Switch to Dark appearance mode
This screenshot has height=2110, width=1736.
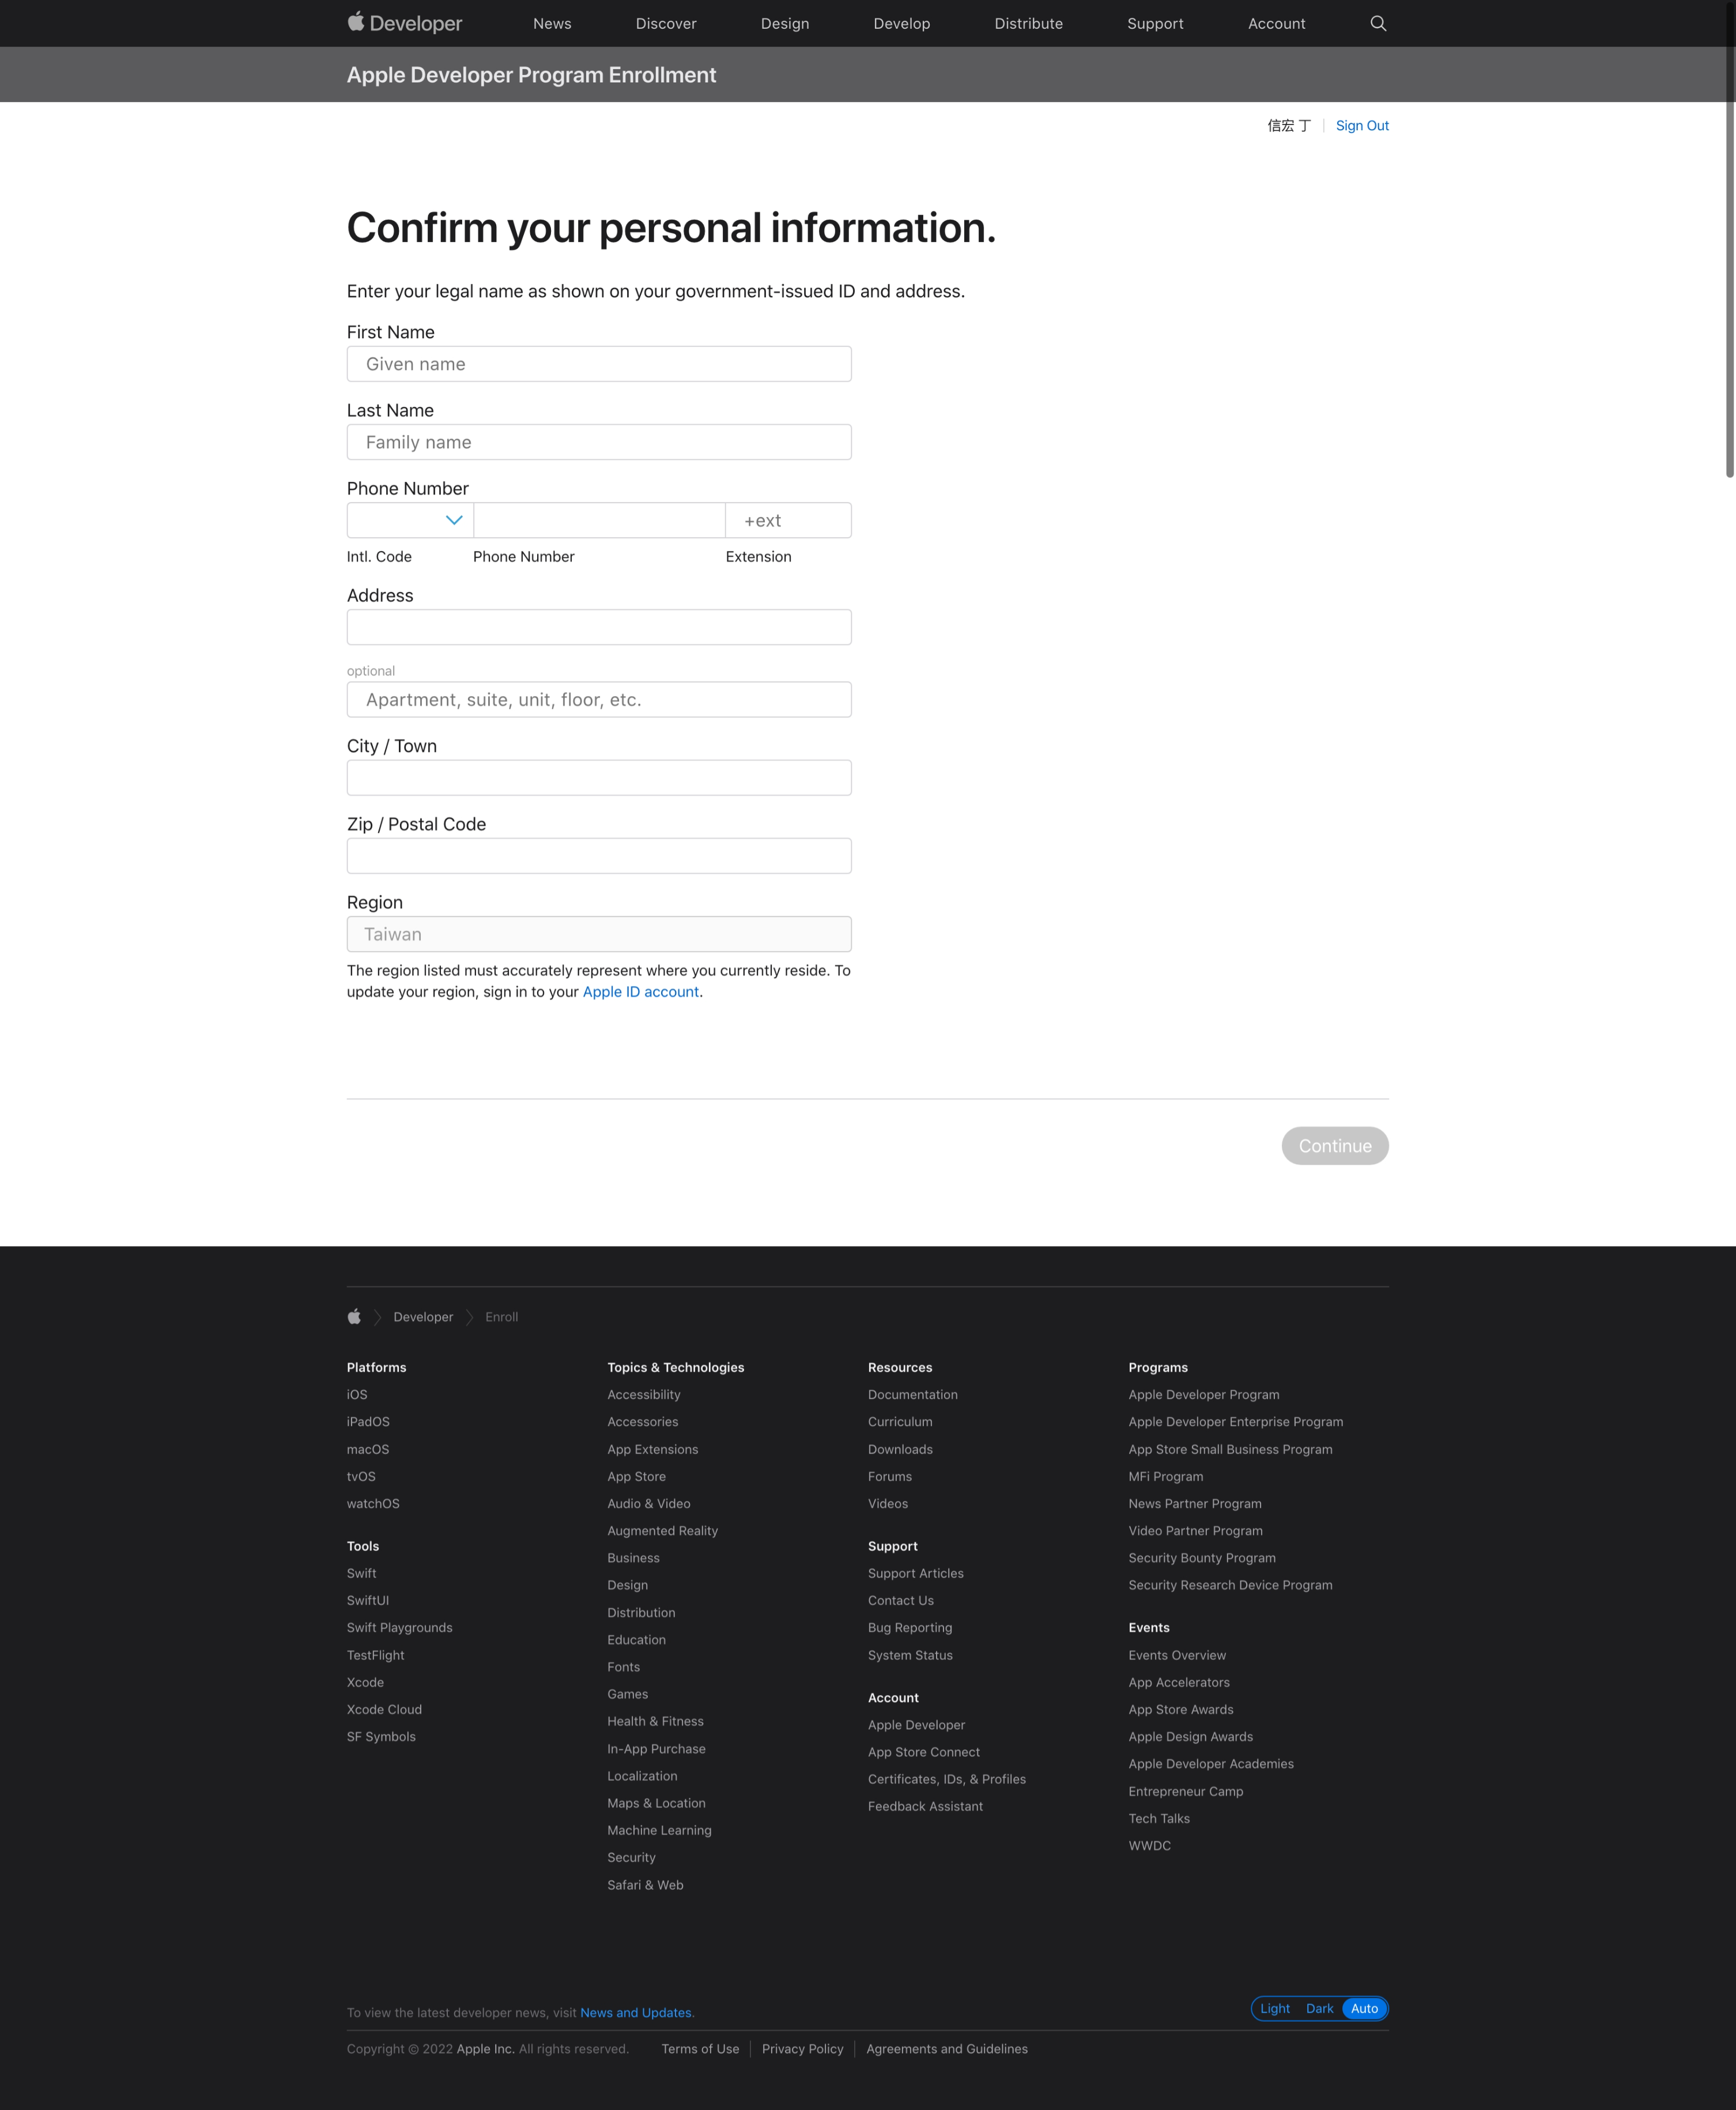pyautogui.click(x=1319, y=2008)
